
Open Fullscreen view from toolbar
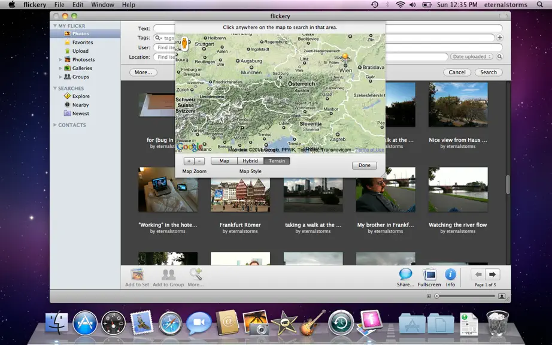(x=429, y=274)
